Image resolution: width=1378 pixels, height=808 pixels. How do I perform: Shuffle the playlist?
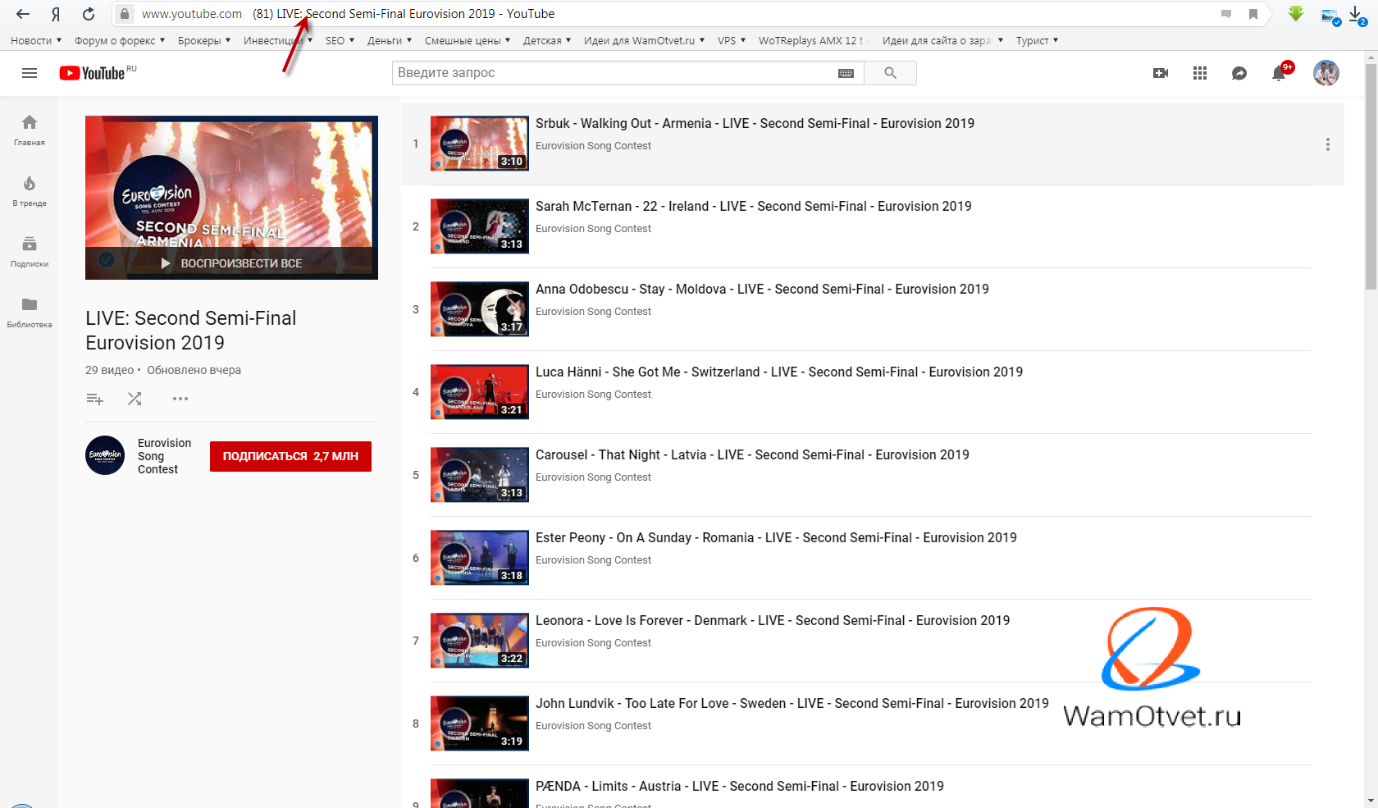(135, 399)
